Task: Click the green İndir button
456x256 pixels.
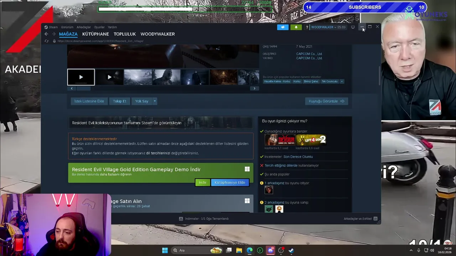Action: (202, 182)
